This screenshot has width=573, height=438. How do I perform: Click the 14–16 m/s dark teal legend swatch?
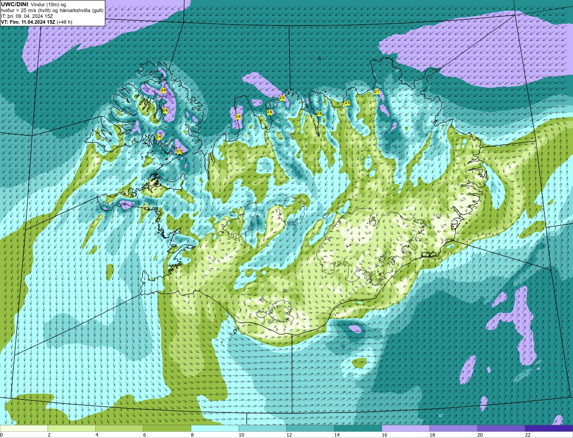(x=358, y=428)
